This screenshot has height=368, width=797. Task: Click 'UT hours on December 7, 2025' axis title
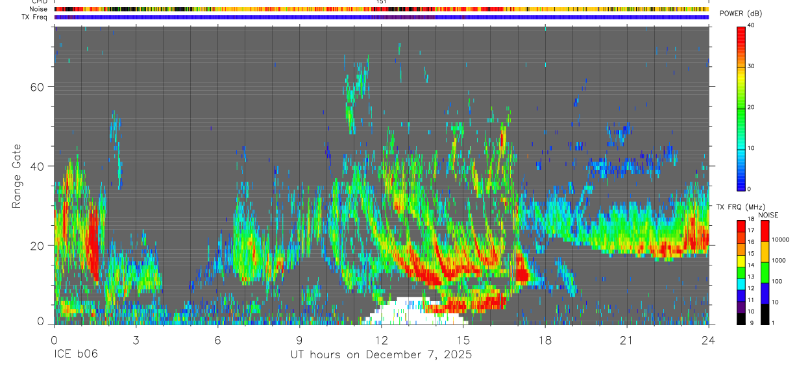coord(381,355)
